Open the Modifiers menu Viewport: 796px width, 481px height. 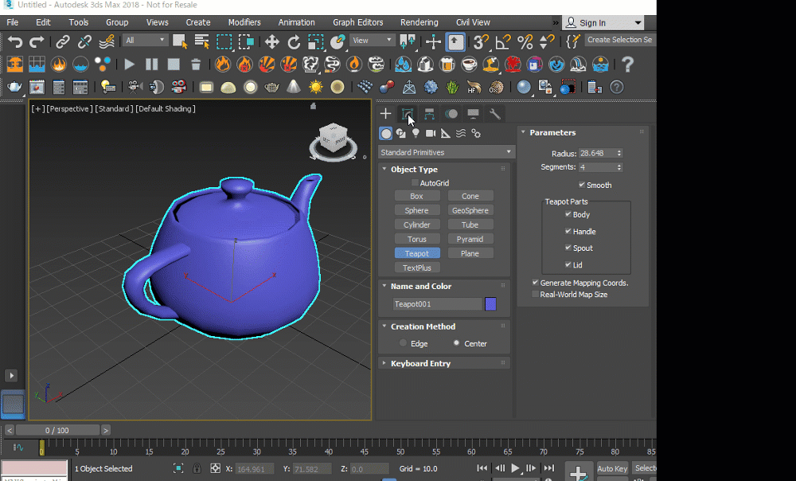click(x=244, y=22)
